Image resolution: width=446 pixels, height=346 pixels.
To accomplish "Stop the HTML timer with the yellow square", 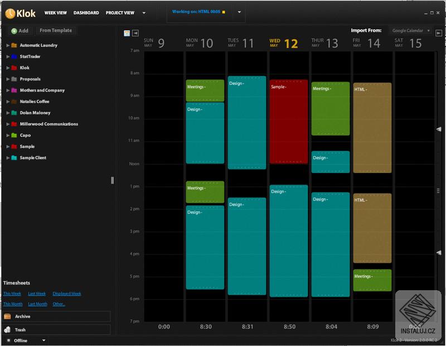I will coord(224,12).
